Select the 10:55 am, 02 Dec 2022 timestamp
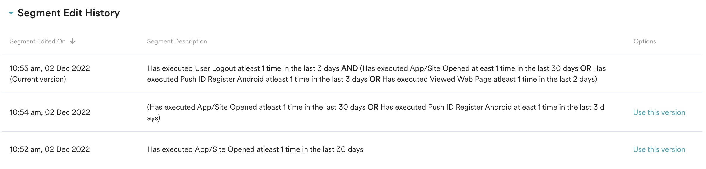This screenshot has width=706, height=169. pyautogui.click(x=50, y=68)
